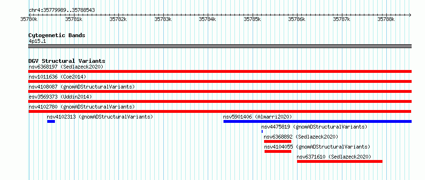
Task: Click the 35788k ruler position
Action: pyautogui.click(x=386, y=19)
